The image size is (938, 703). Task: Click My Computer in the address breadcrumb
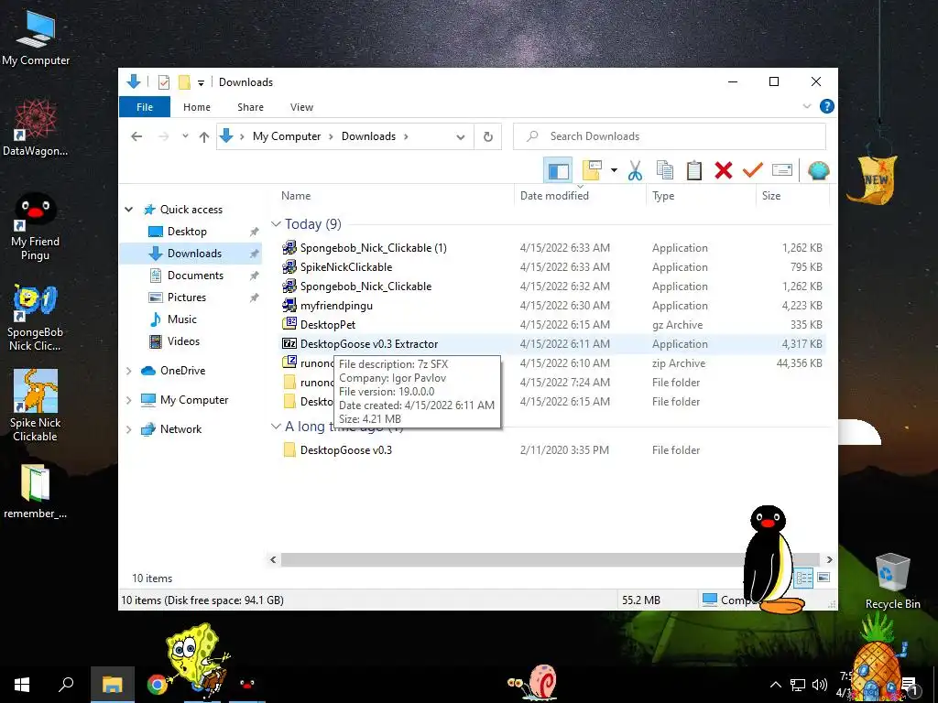[x=287, y=136]
